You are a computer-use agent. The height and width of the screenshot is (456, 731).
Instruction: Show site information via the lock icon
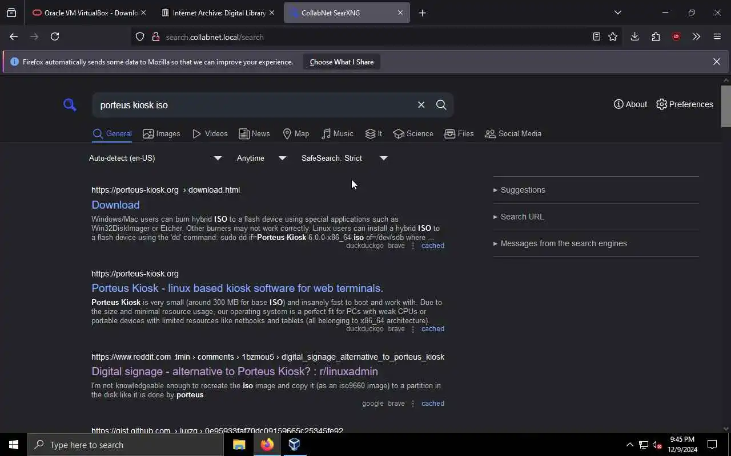155,37
